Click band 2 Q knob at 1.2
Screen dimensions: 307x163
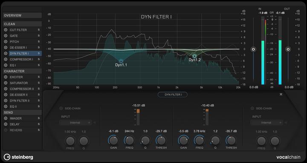tap(215, 141)
